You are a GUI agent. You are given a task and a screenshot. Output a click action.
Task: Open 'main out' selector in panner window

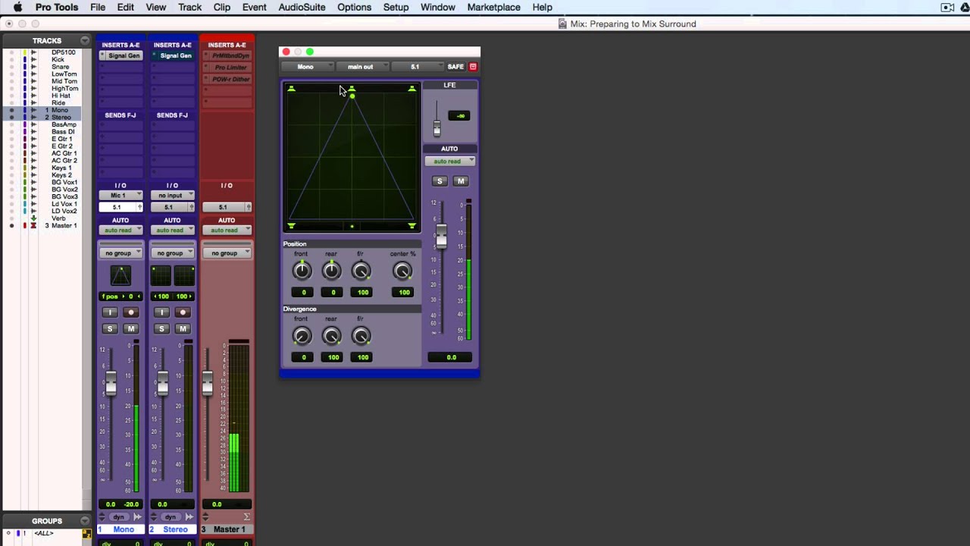point(363,67)
